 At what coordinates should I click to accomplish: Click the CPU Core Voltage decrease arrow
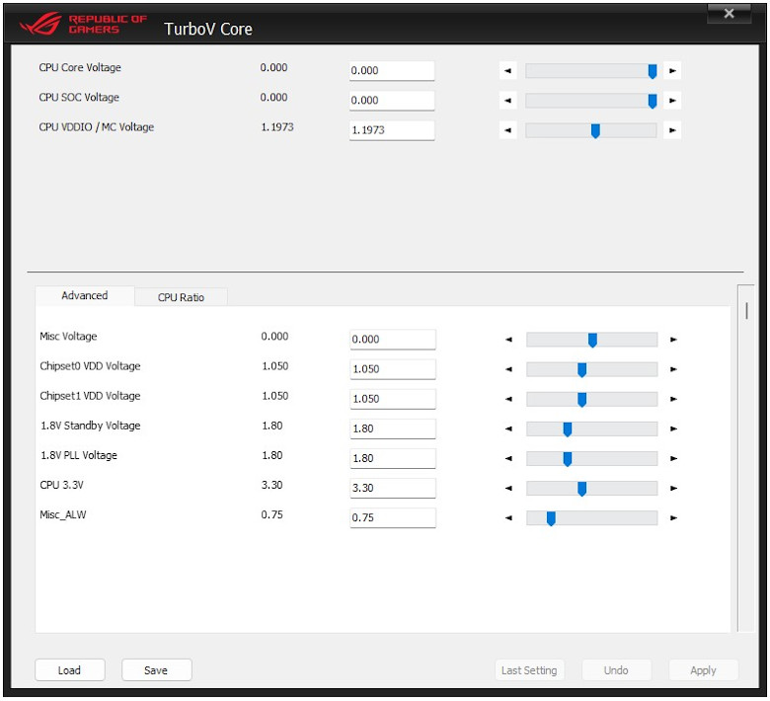click(508, 71)
